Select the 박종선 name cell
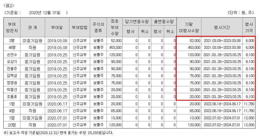 [12, 90]
